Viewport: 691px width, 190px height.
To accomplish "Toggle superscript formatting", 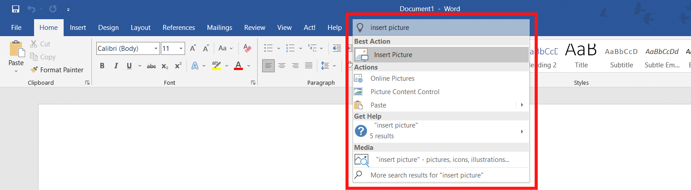I will click(x=178, y=66).
